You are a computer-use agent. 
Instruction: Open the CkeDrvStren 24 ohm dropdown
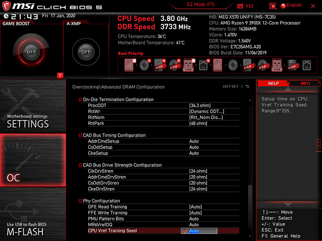pos(198,189)
